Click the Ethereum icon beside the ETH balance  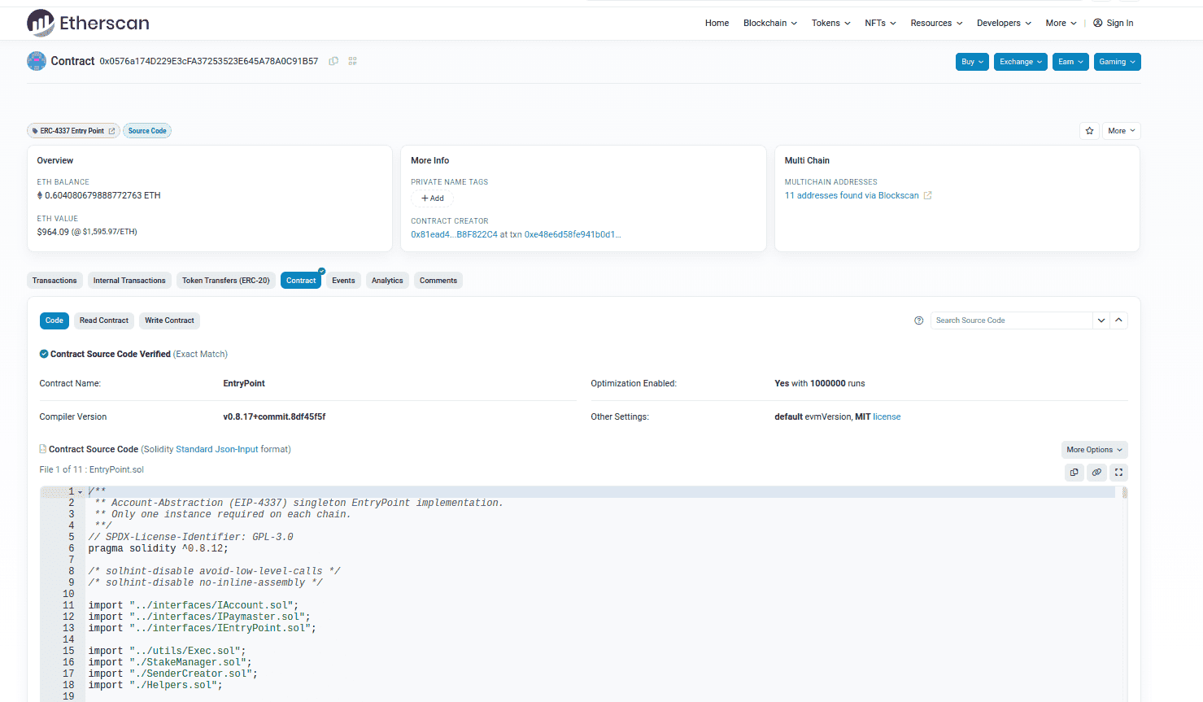click(x=40, y=195)
